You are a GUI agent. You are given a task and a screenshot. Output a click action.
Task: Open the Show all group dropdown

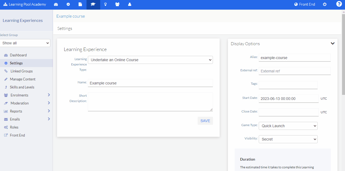coord(25,43)
